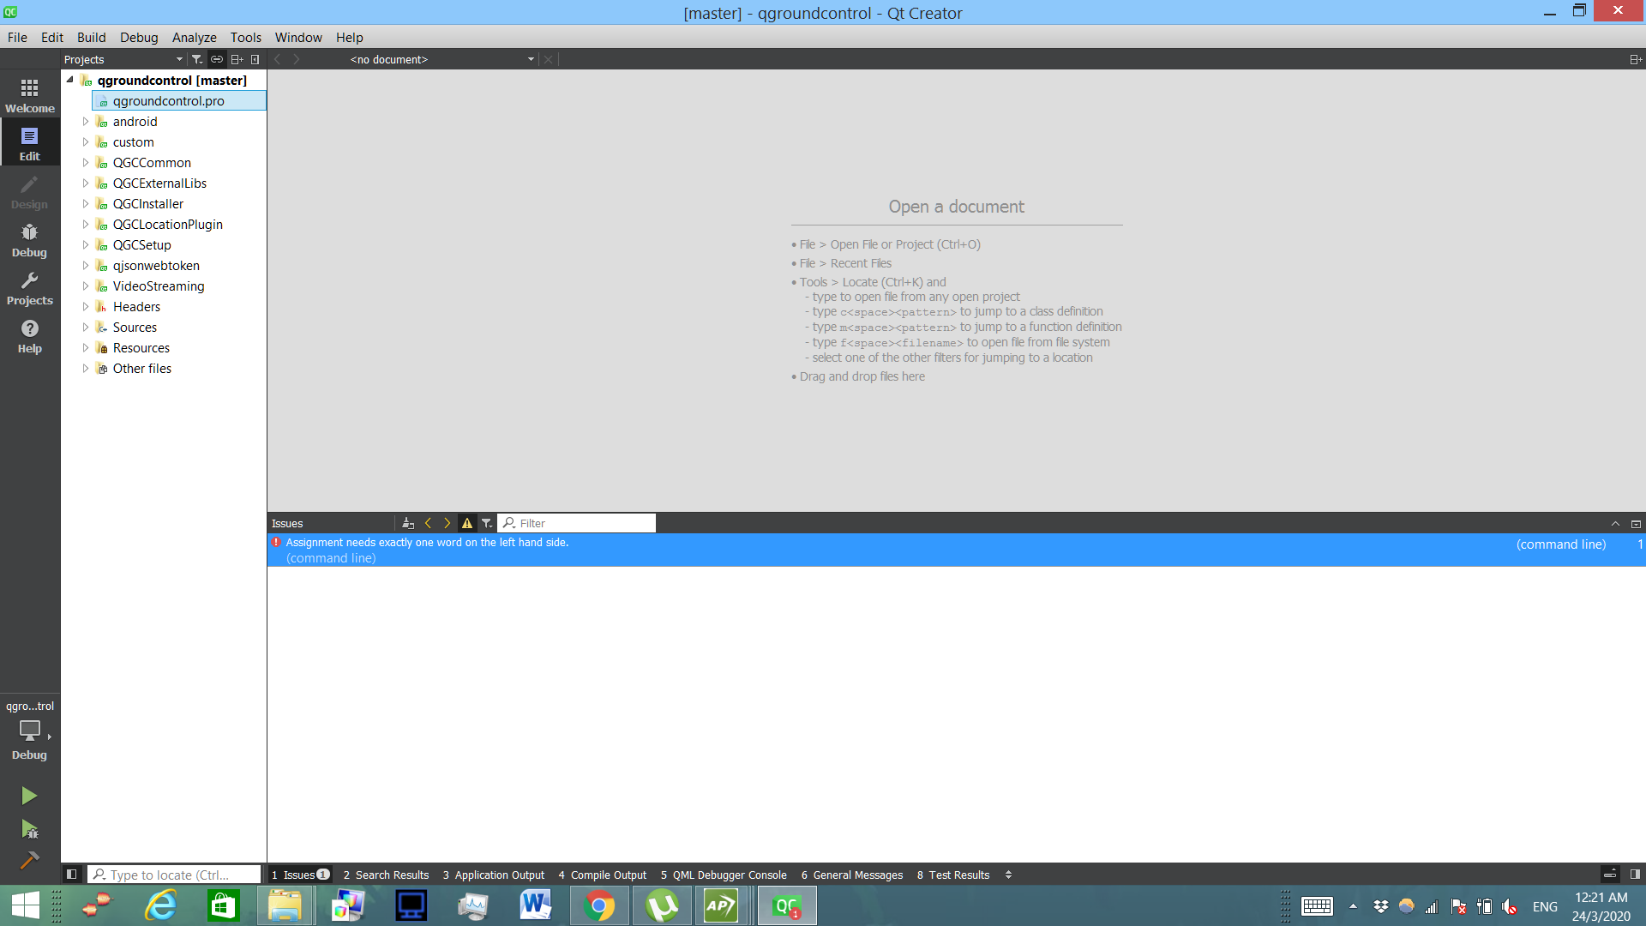The image size is (1646, 926).
Task: Open Debug mode in sidebar
Action: coord(30,240)
